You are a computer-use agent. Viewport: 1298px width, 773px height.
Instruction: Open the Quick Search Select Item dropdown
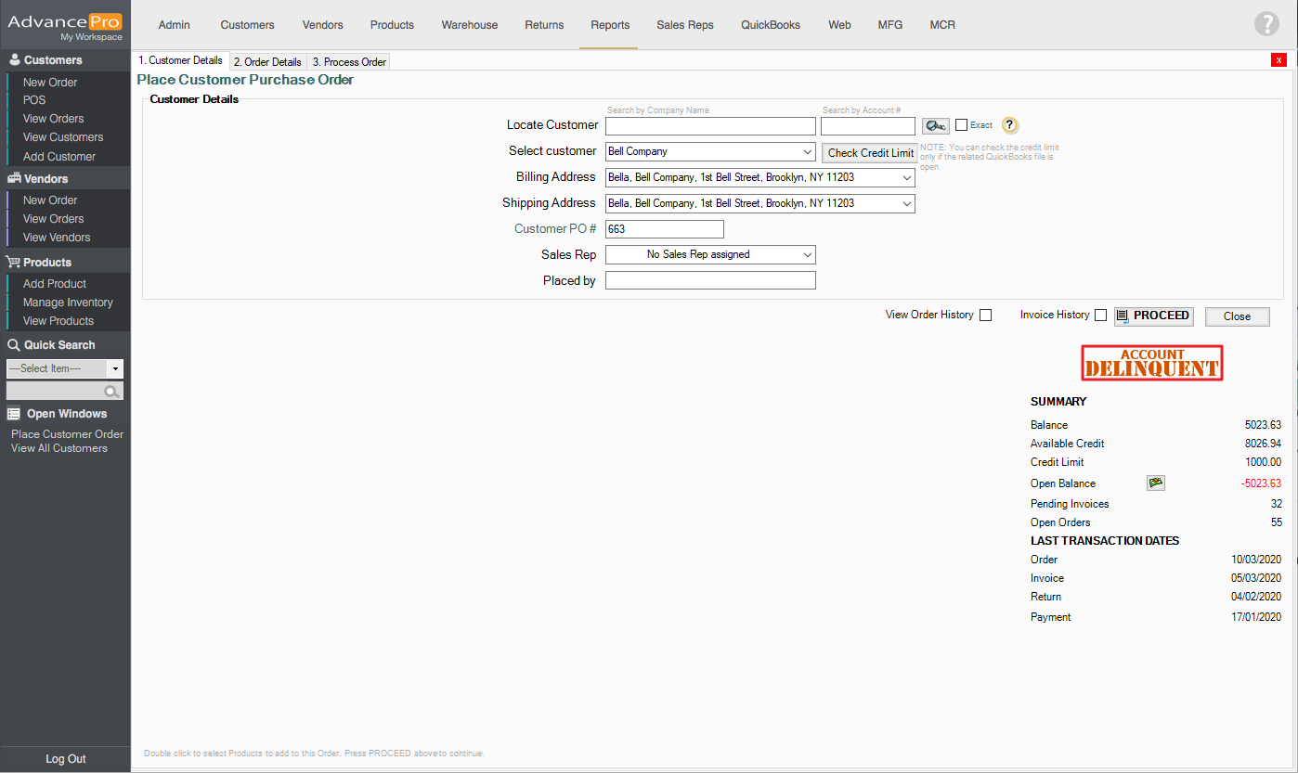[115, 368]
